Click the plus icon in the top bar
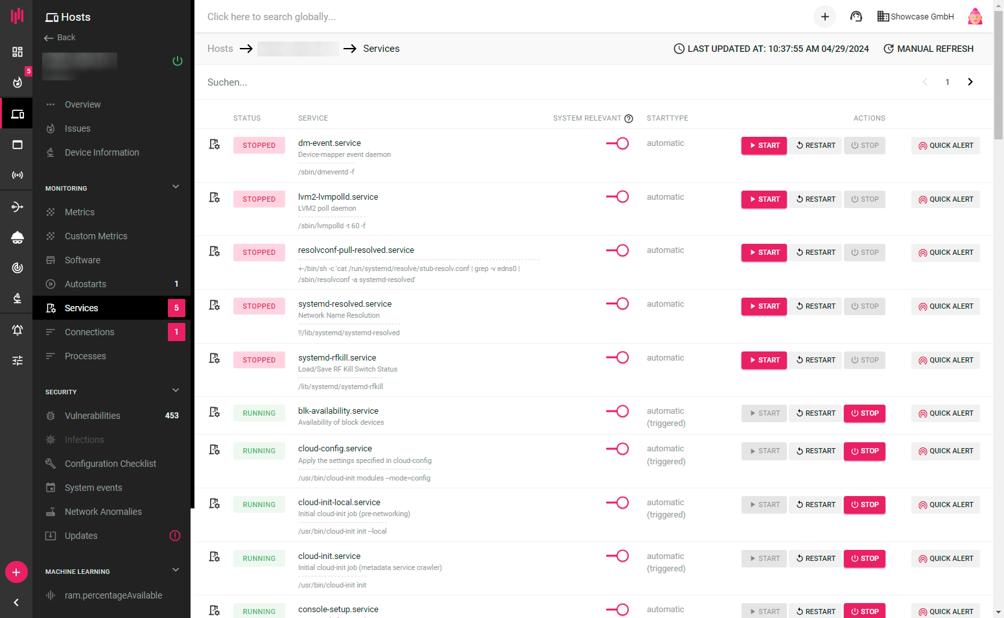The height and width of the screenshot is (618, 1004). [x=824, y=17]
